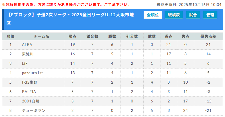The width and height of the screenshot is (225, 117).
Task: Open the 試合 matches tab
Action: click(193, 15)
